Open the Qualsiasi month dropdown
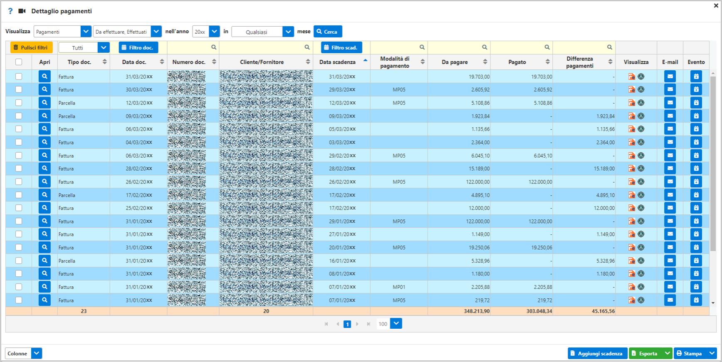Screen dimensions: 722x362 click(288, 32)
